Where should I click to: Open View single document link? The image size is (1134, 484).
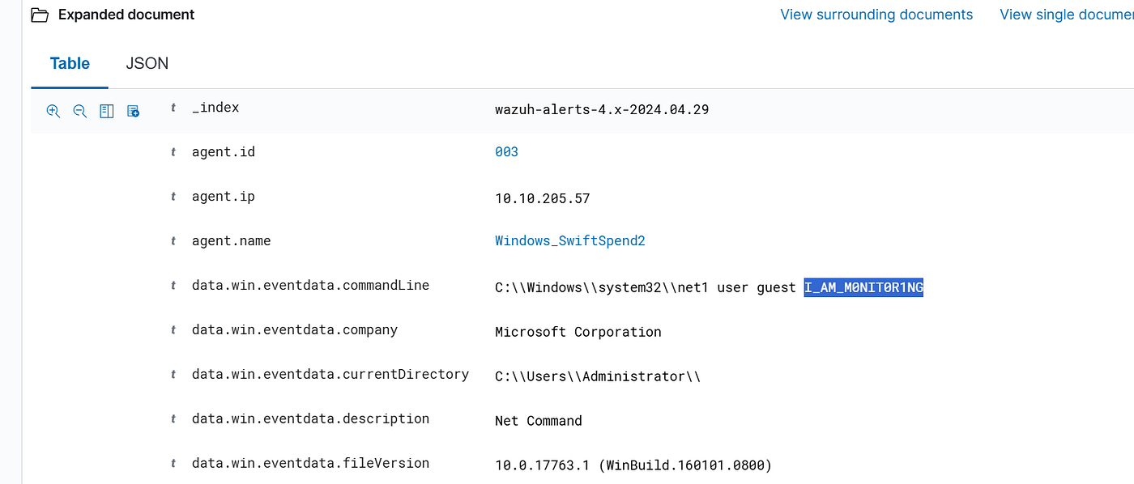coord(1067,15)
